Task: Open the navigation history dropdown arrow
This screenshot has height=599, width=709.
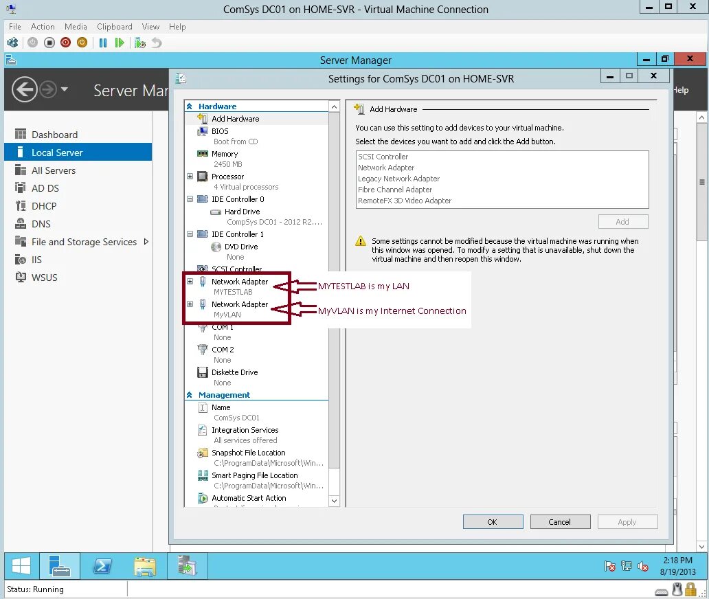Action: 64,89
